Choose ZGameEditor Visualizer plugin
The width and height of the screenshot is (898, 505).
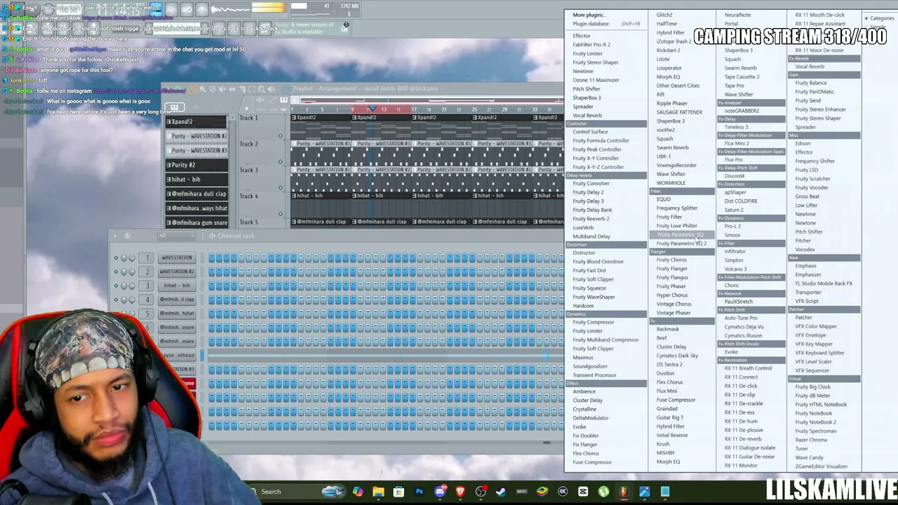point(822,466)
